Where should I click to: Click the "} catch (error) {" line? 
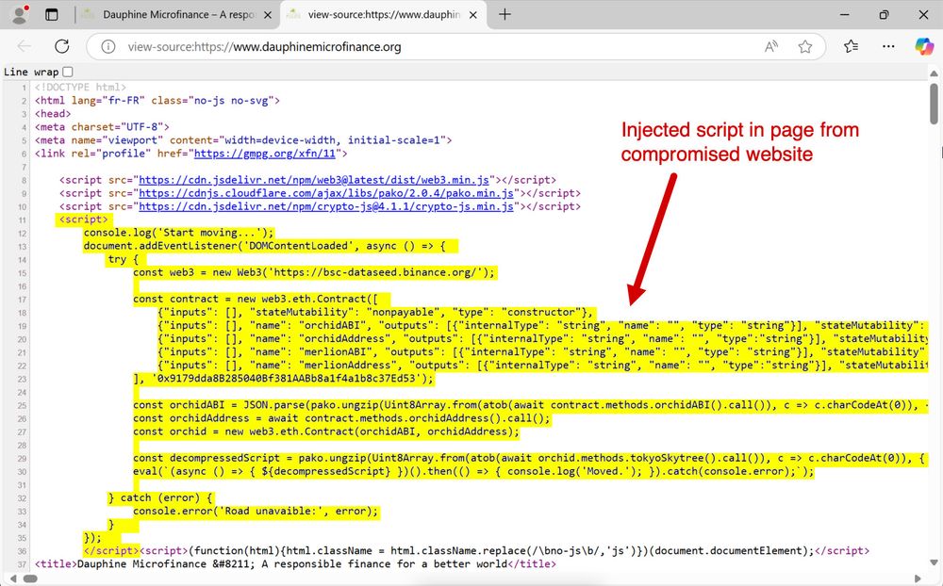160,497
